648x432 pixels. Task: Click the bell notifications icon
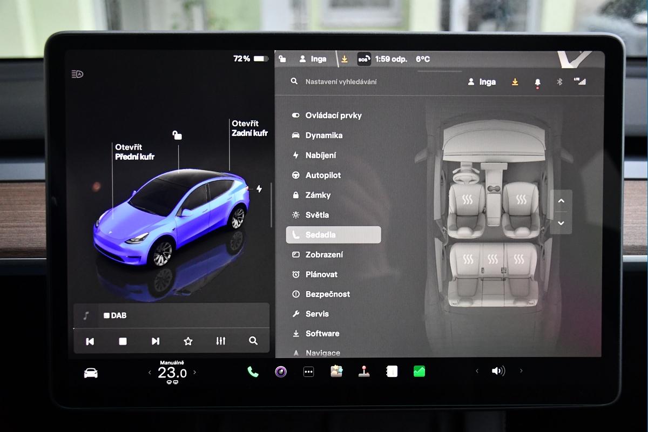point(537,82)
